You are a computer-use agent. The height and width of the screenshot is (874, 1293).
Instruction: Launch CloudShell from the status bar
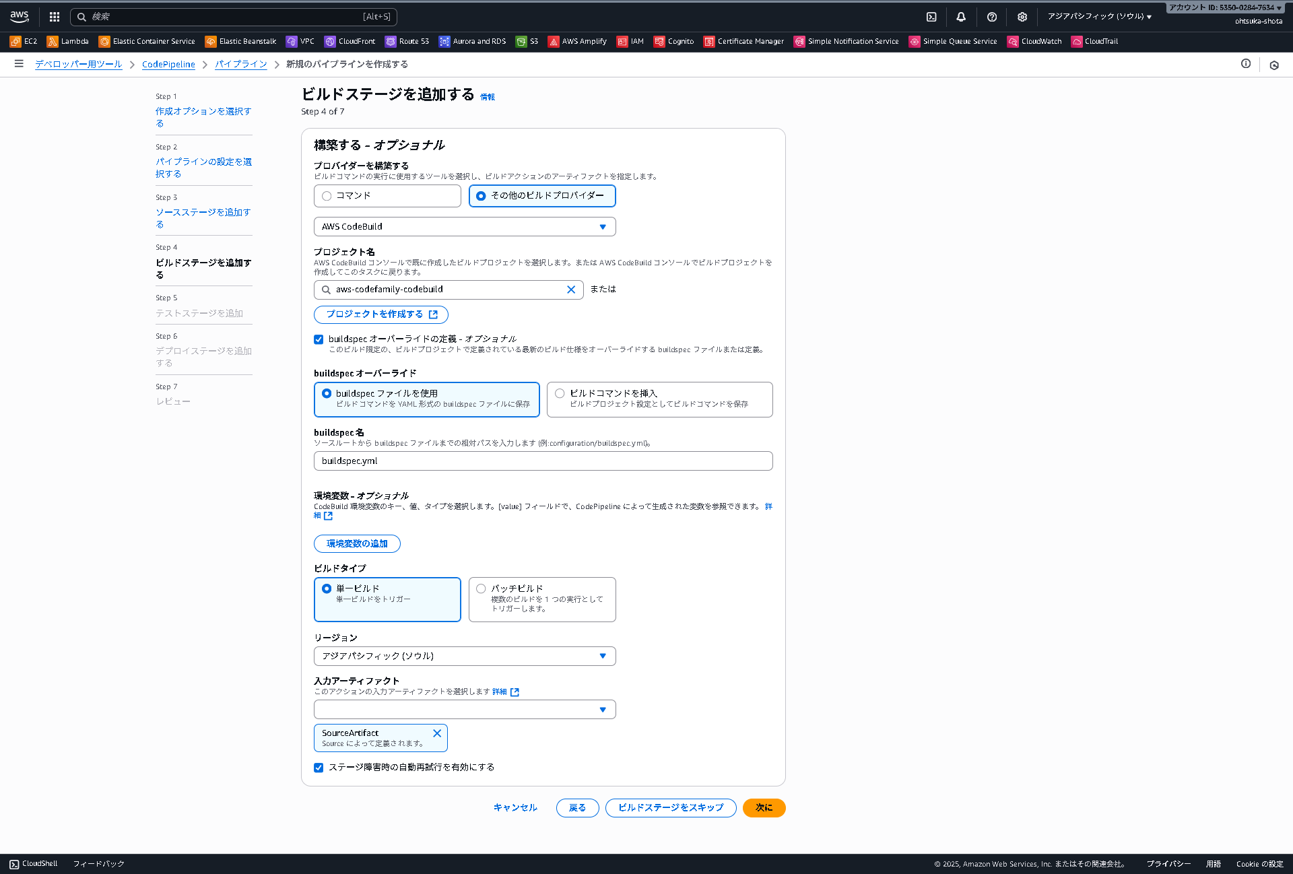tap(34, 863)
